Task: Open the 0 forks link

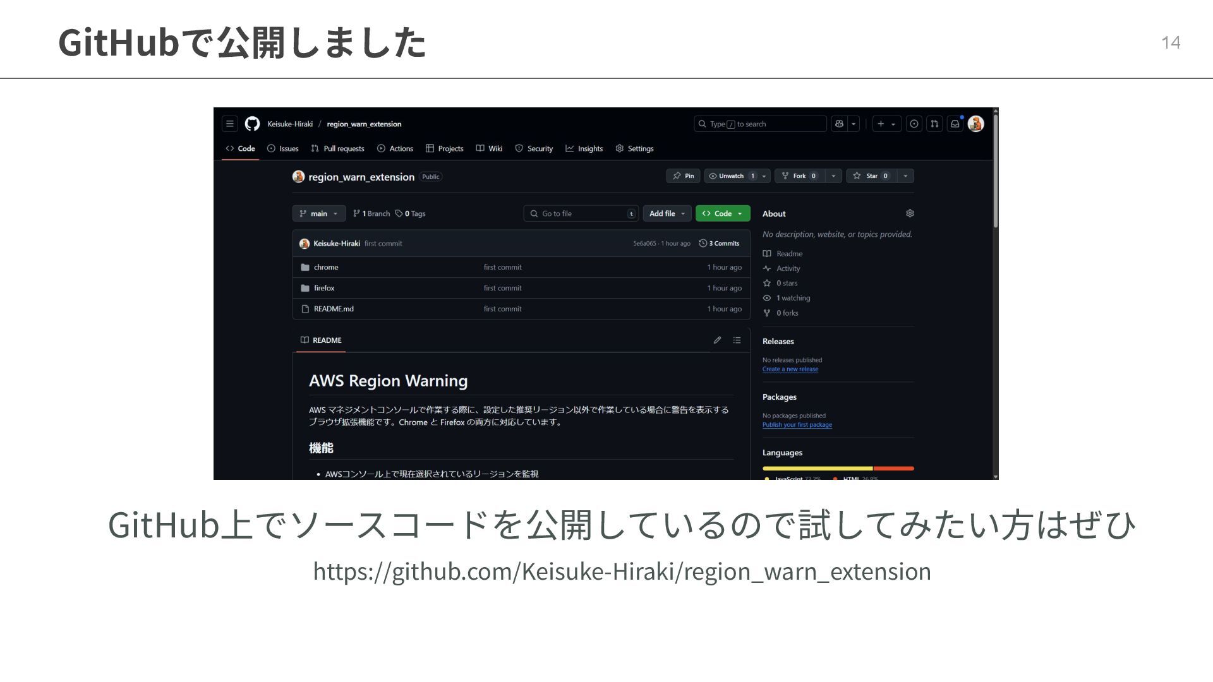Action: click(781, 313)
